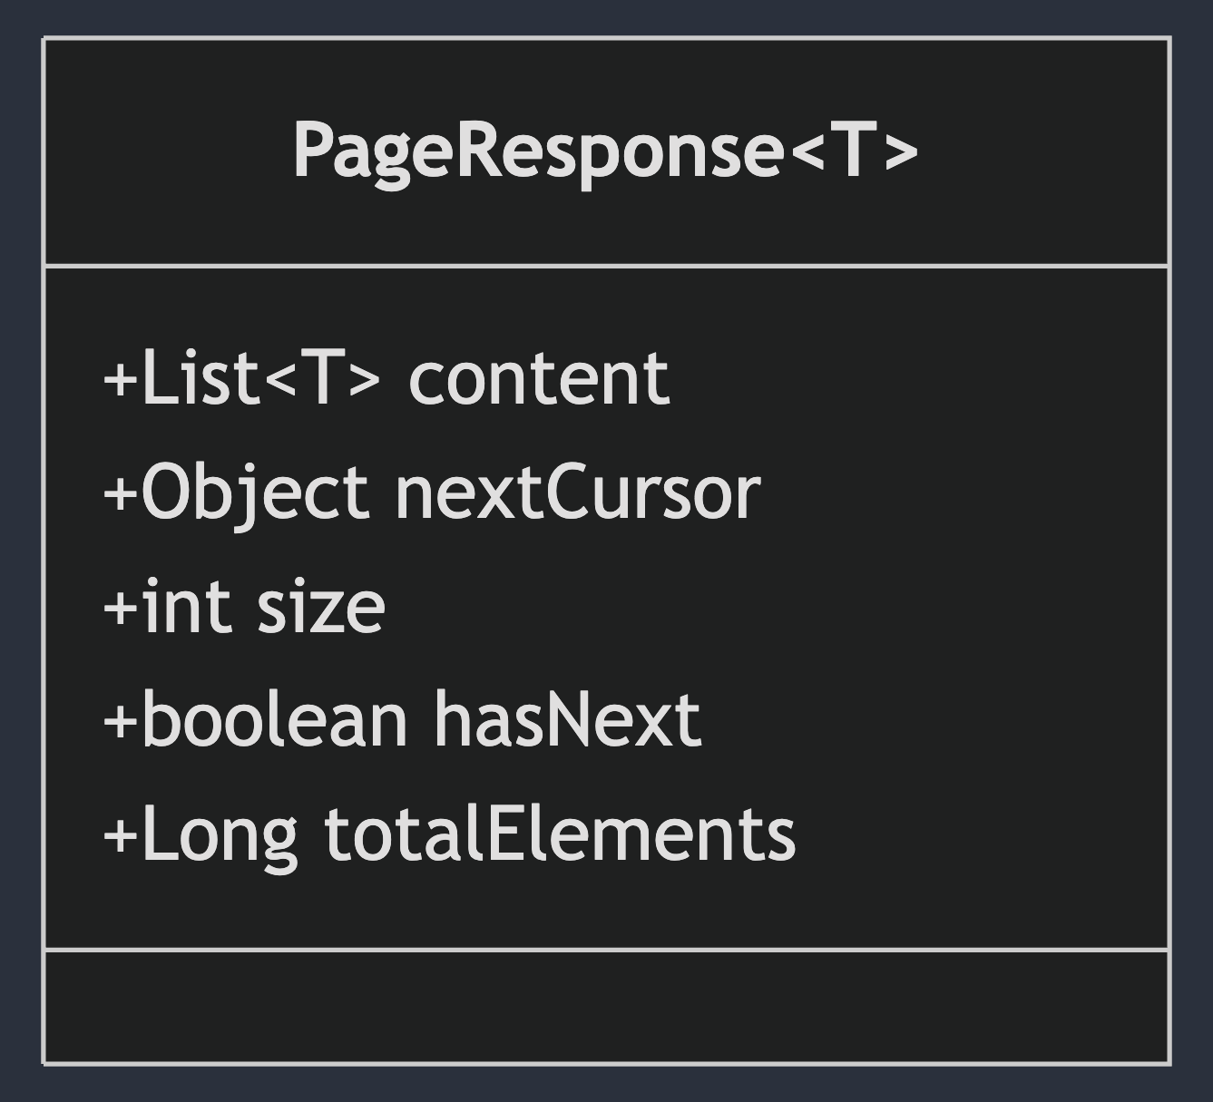1213x1102 pixels.
Task: Select the generic <T> parameter in the title
Action: pos(853,151)
